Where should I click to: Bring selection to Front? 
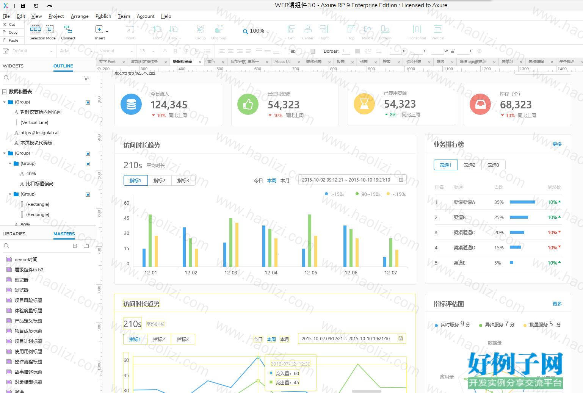coord(157,32)
